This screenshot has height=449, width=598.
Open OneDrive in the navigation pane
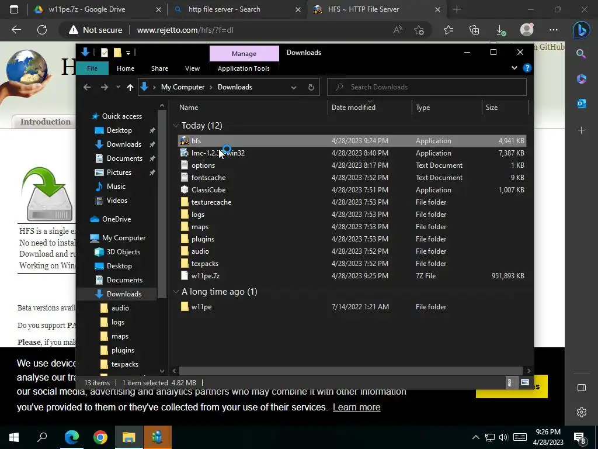[x=116, y=219]
